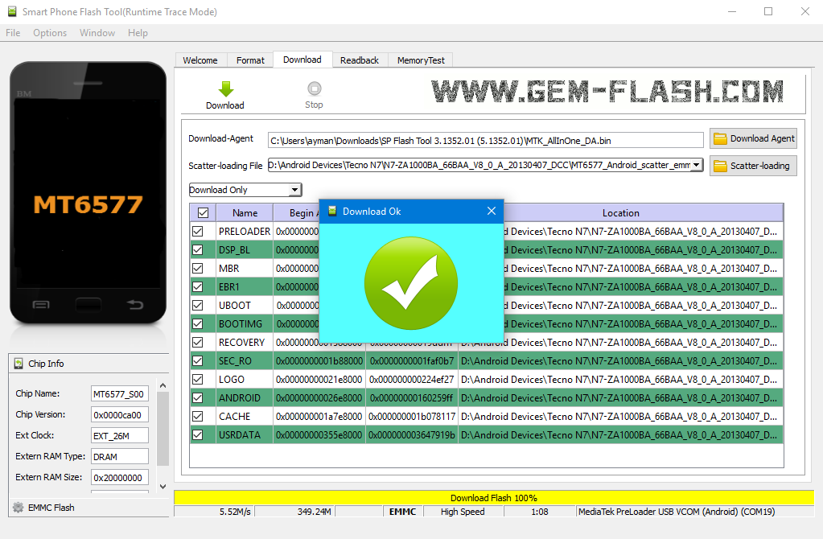This screenshot has height=539, width=823.
Task: Select the USRDATA row name
Action: 240,435
